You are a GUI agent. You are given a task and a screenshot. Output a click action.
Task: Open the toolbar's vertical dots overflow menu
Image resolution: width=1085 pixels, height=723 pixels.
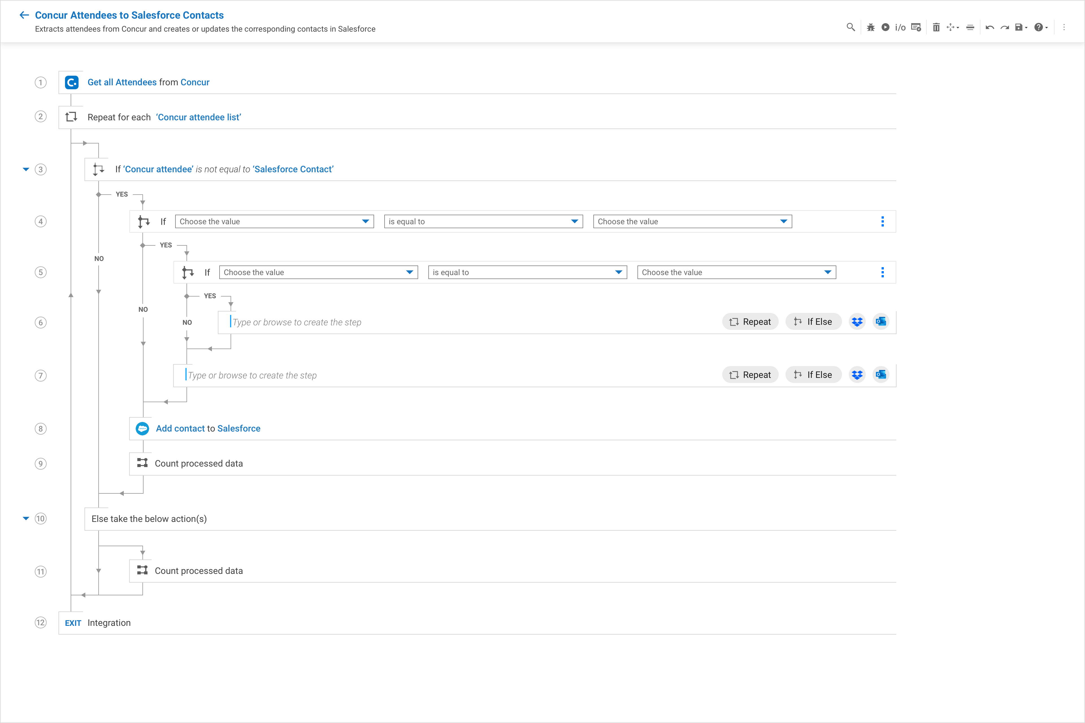[x=1064, y=27]
